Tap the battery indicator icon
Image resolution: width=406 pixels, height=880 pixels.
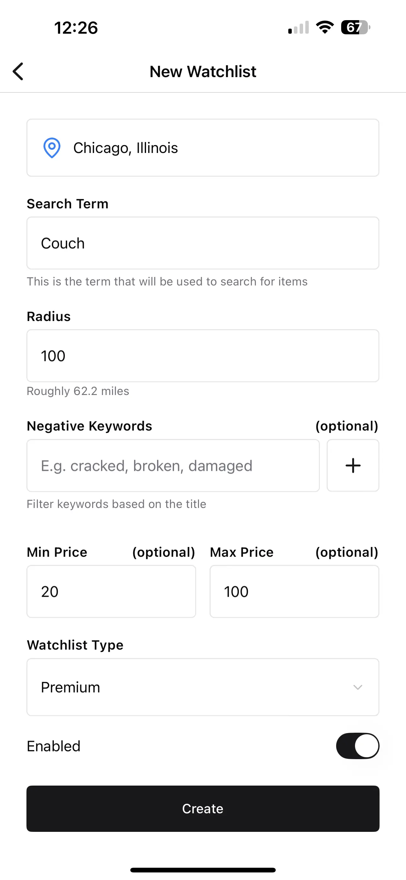(x=355, y=27)
